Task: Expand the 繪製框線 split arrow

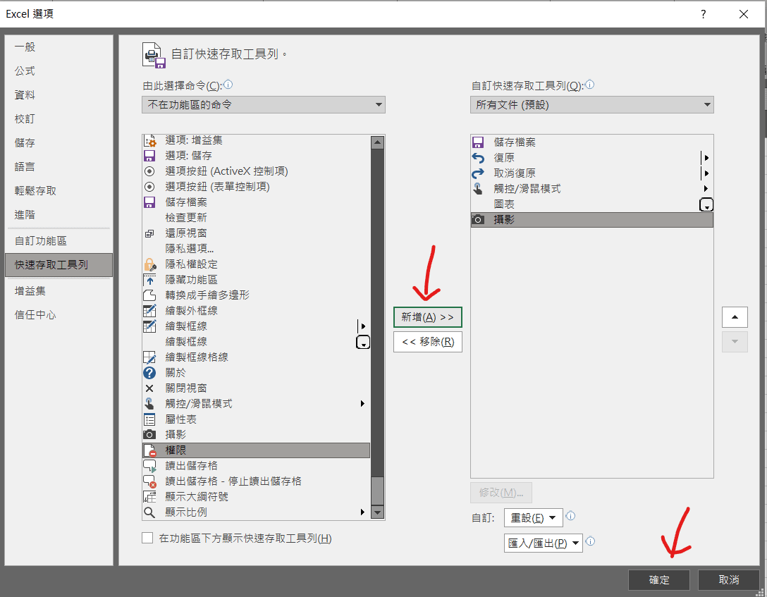Action: [x=362, y=326]
